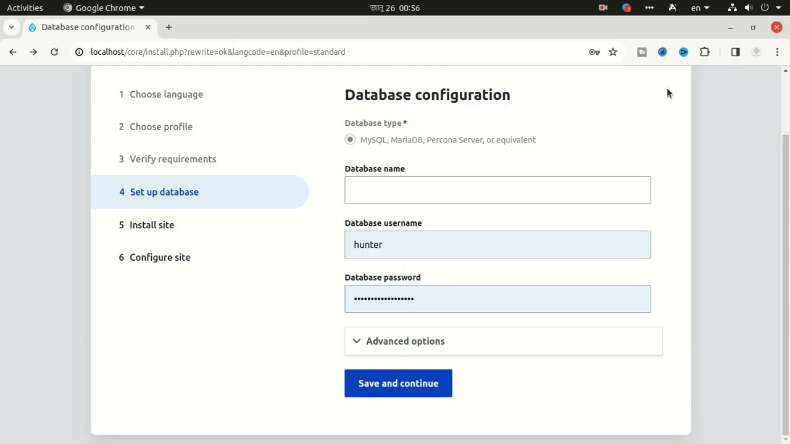The height and width of the screenshot is (444, 790).
Task: Expand the Advanced options section
Action: point(405,341)
